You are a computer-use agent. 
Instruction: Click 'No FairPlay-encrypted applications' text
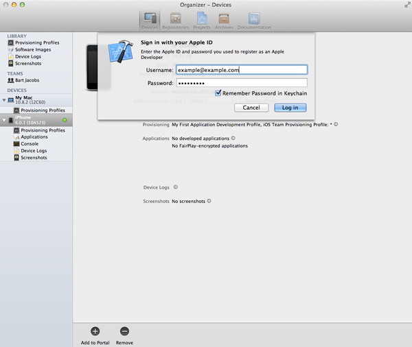[x=209, y=145]
